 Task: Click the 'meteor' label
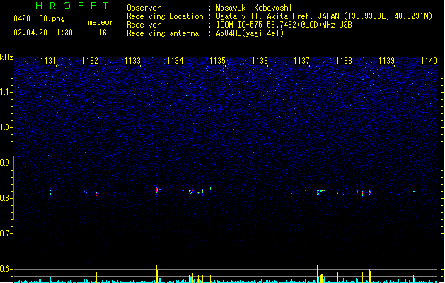point(100,22)
